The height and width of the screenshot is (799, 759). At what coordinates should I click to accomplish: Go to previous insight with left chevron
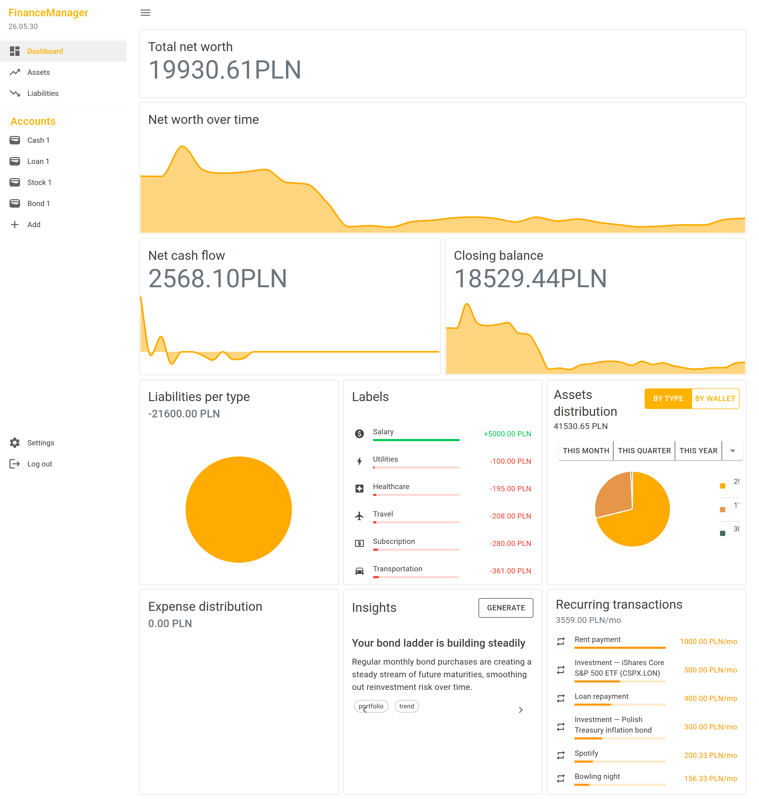pyautogui.click(x=364, y=710)
